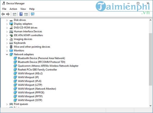Image resolution: width=153 pixels, height=113 pixels.
Task: Click the Device Manager title bar app icon
Action: 4,3
